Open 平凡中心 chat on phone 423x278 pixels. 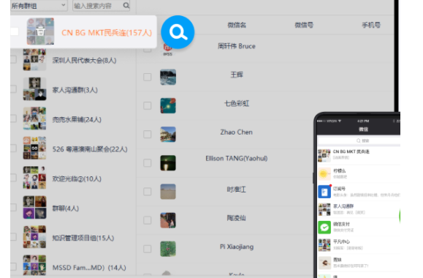(359, 245)
